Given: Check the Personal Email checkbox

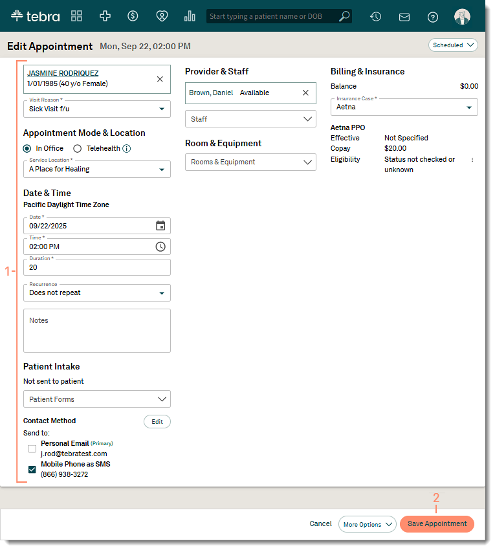Looking at the screenshot, I should [32, 448].
